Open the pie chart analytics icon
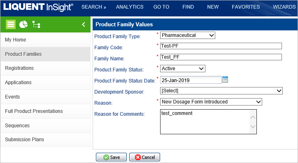 pos(23,25)
